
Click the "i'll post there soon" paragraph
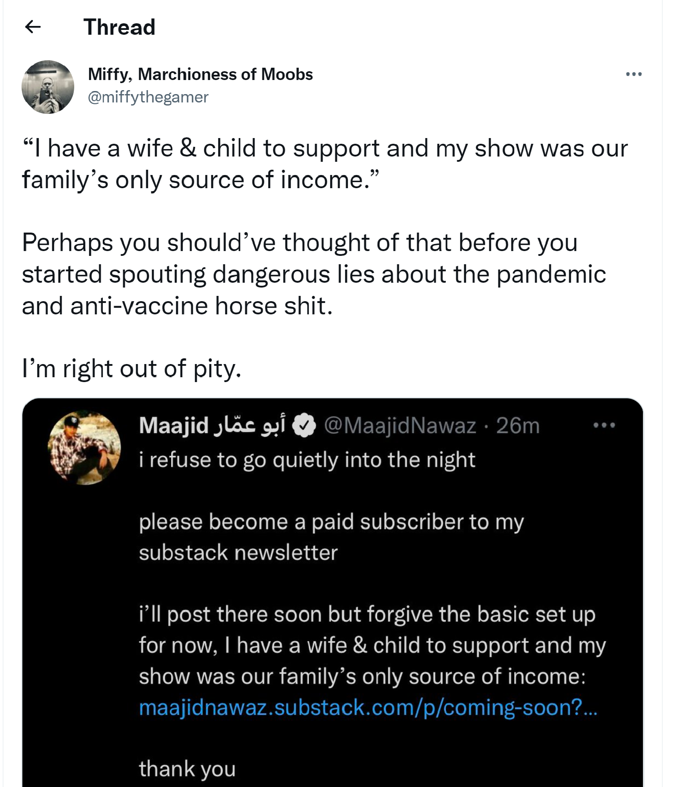click(x=372, y=645)
